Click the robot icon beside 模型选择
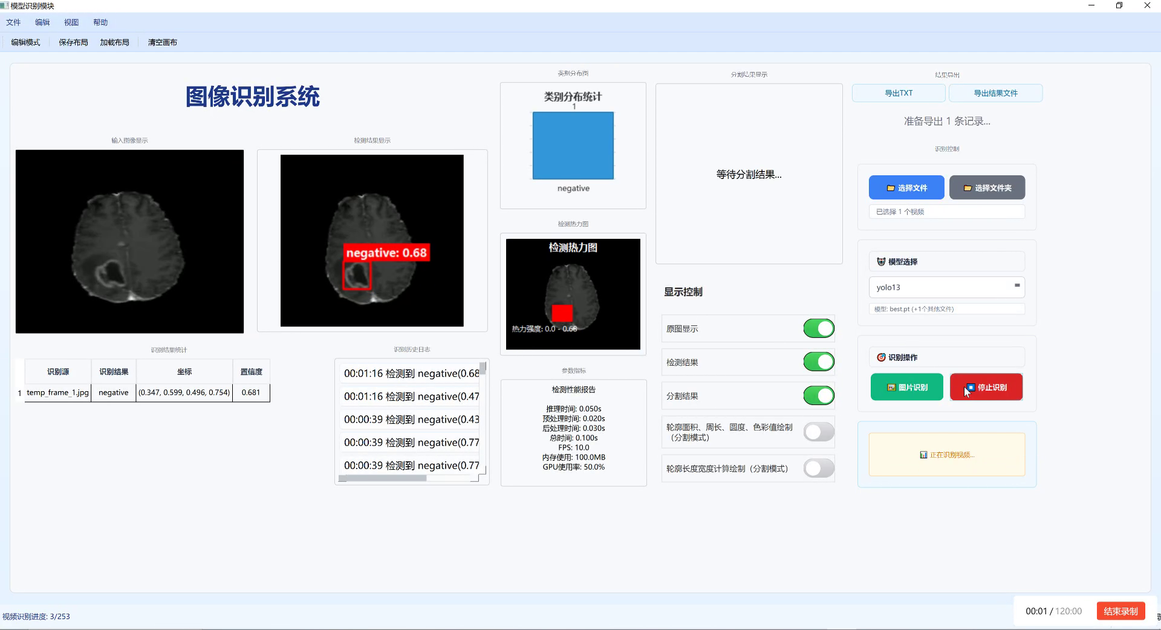Screen dimensions: 1161x630 click(881, 261)
